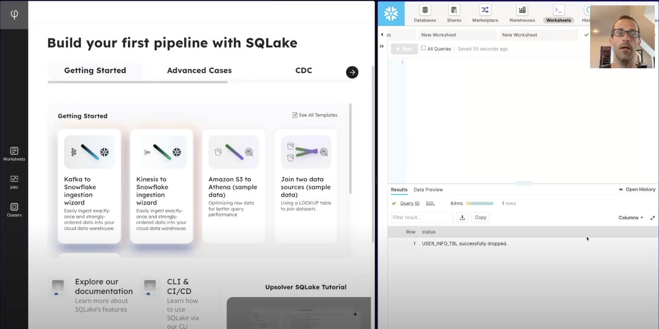The width and height of the screenshot is (659, 329).
Task: Click the results pane drag handle
Action: point(523,184)
